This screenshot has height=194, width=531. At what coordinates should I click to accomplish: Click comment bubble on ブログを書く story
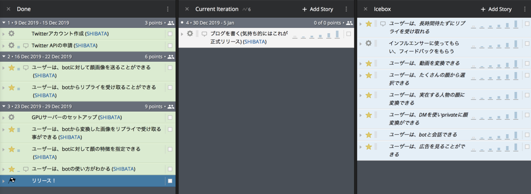pyautogui.click(x=204, y=34)
